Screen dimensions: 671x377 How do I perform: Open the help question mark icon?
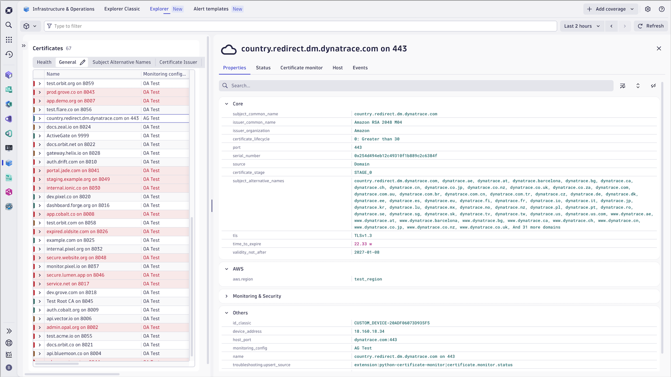pos(662,9)
